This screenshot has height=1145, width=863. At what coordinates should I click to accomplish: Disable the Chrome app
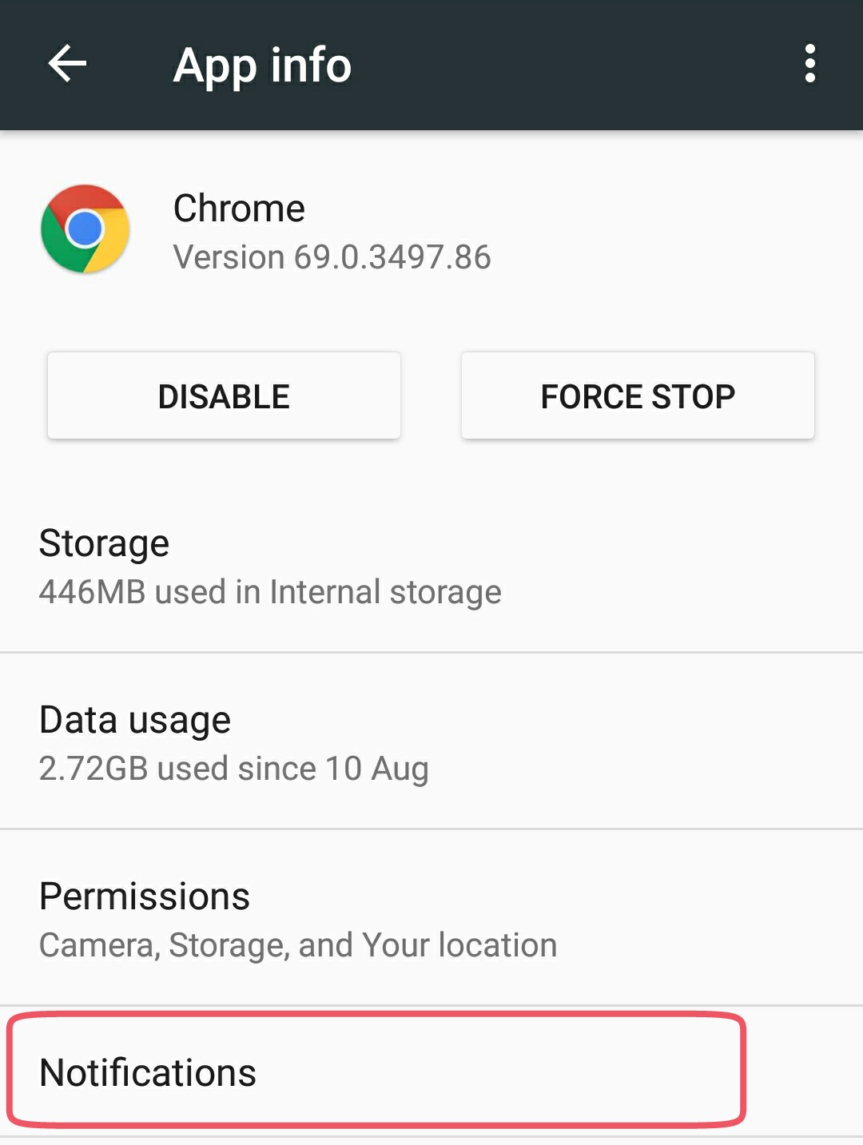click(224, 396)
